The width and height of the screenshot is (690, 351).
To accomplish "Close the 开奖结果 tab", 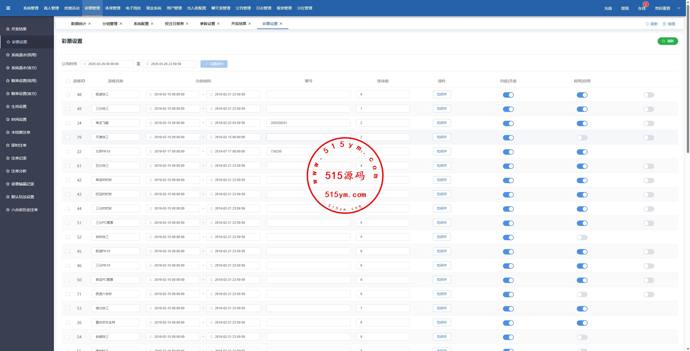I will click(250, 24).
